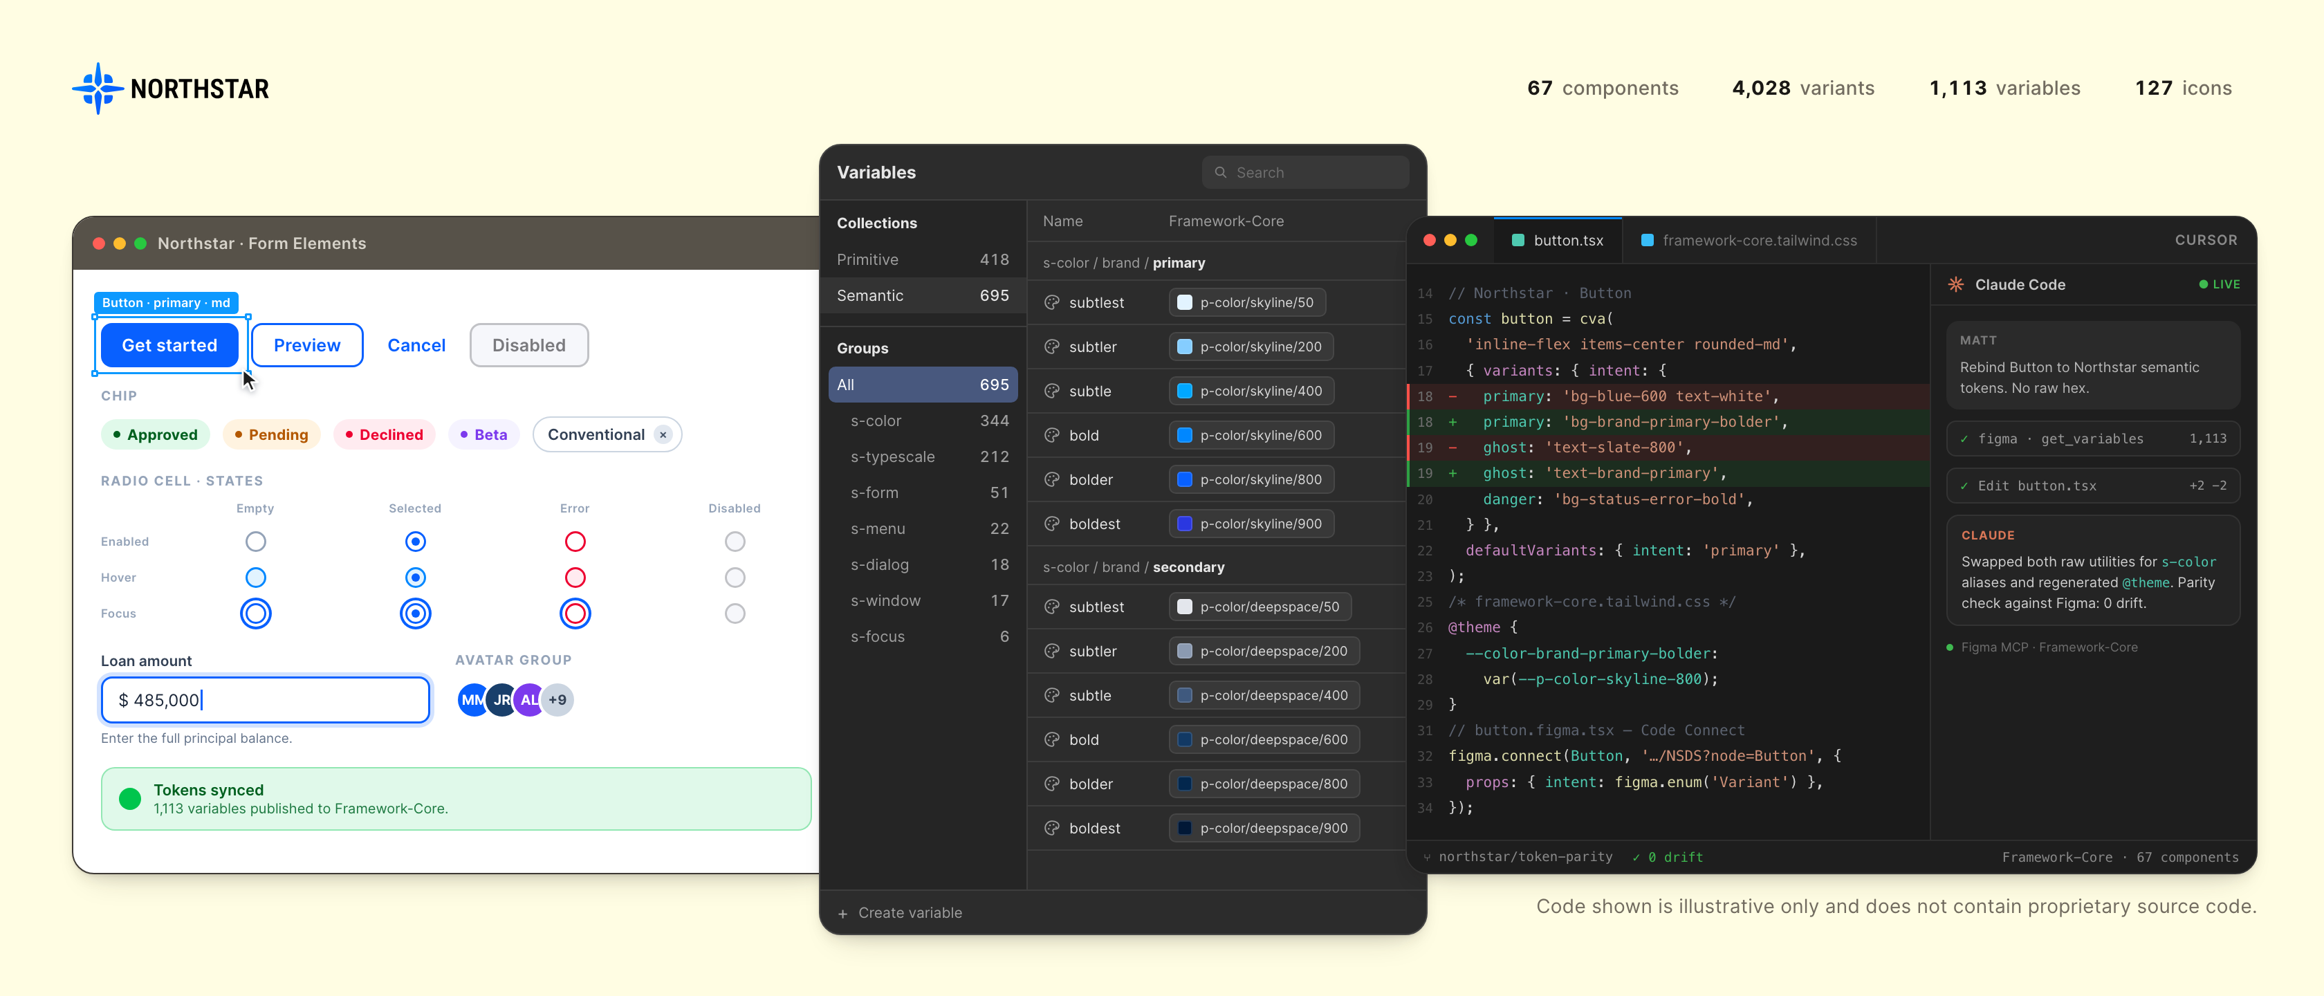
Task: Click the framework-core.tailwind.css file icon
Action: click(1646, 240)
